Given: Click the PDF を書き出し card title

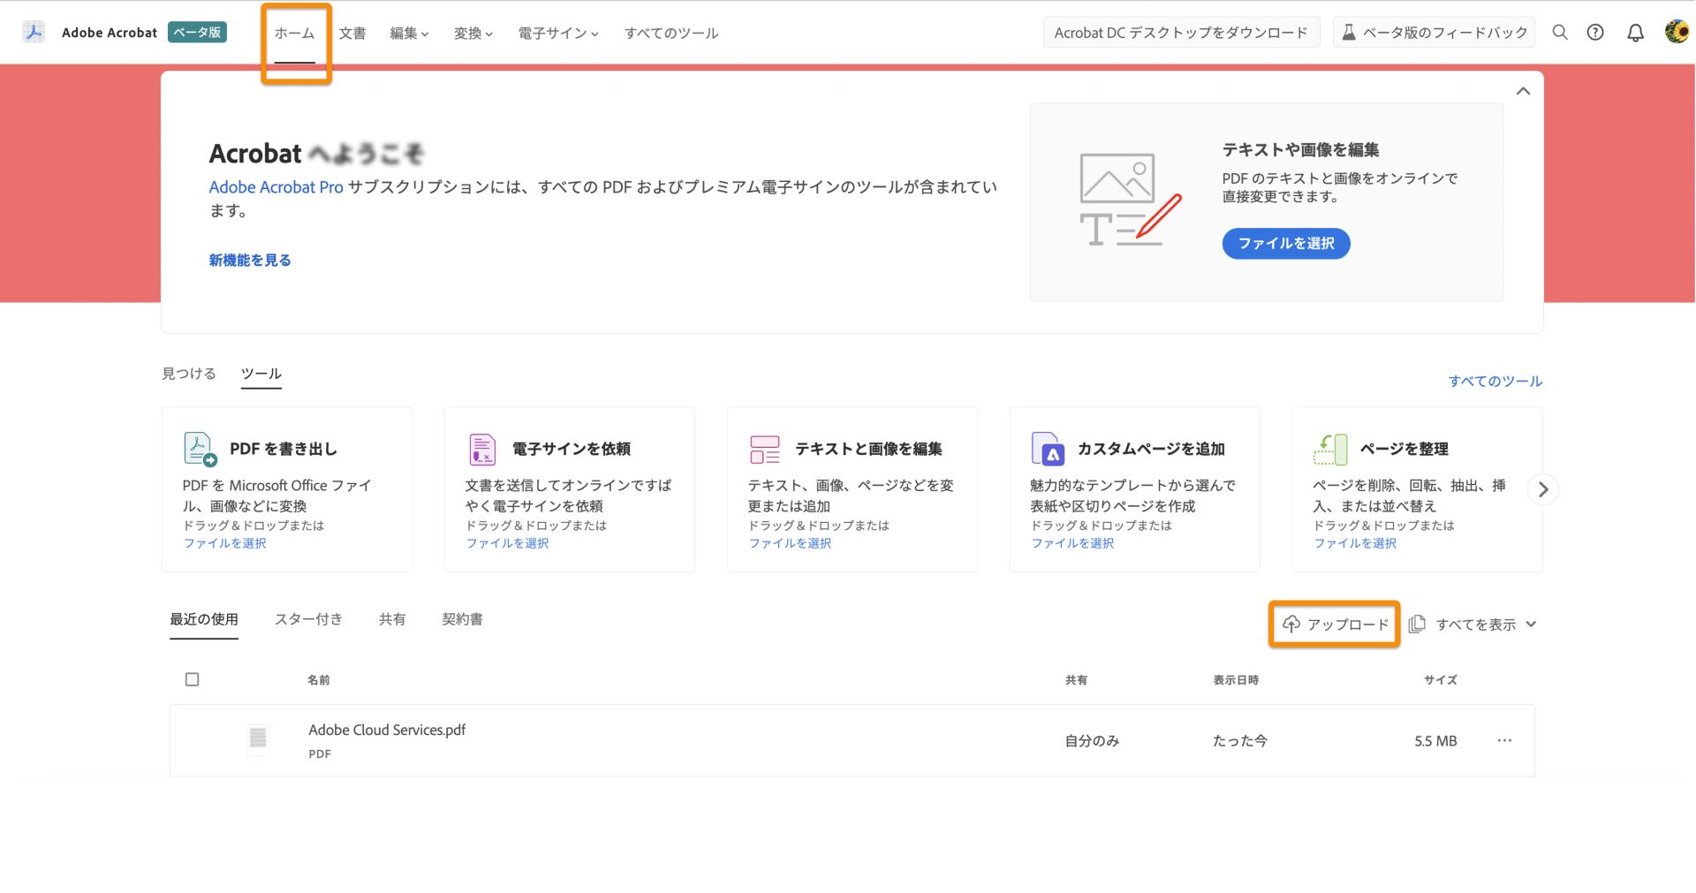Looking at the screenshot, I should 284,449.
